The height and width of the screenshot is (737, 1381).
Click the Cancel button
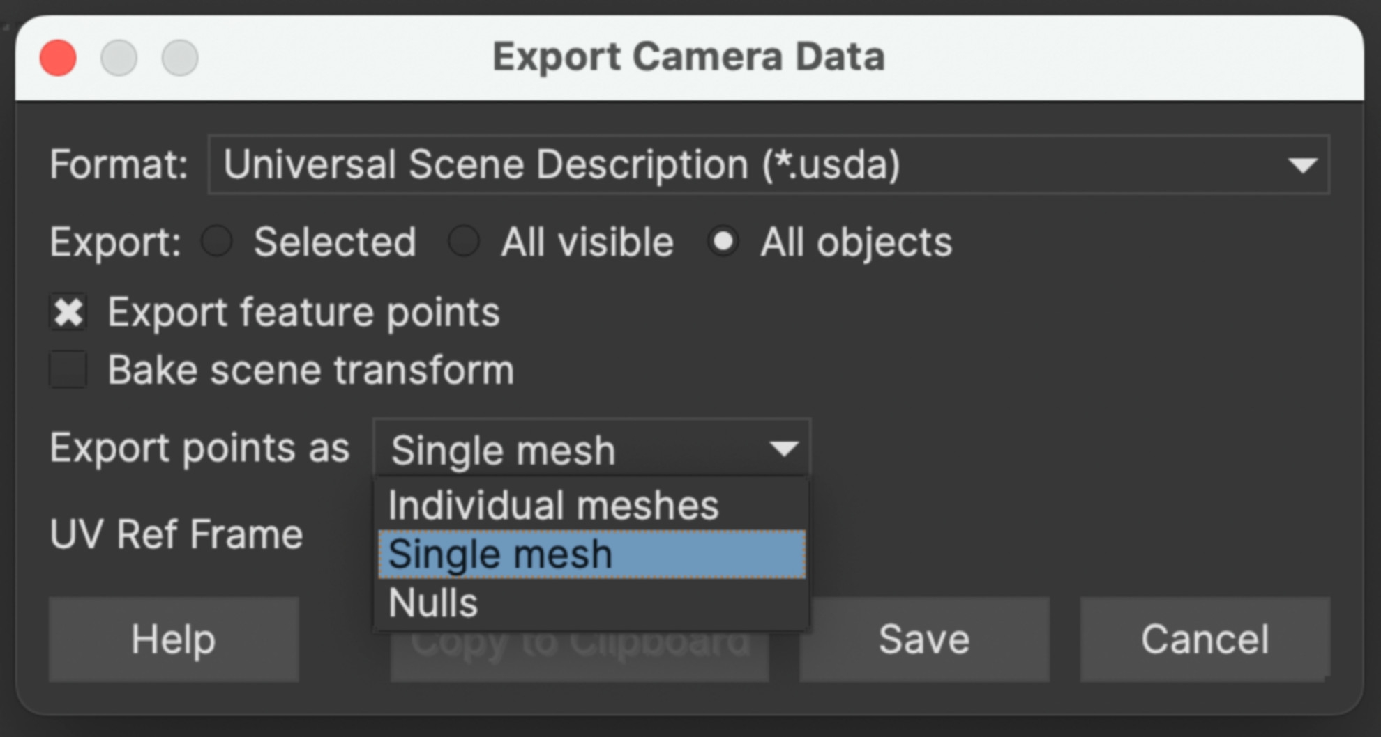click(1203, 639)
